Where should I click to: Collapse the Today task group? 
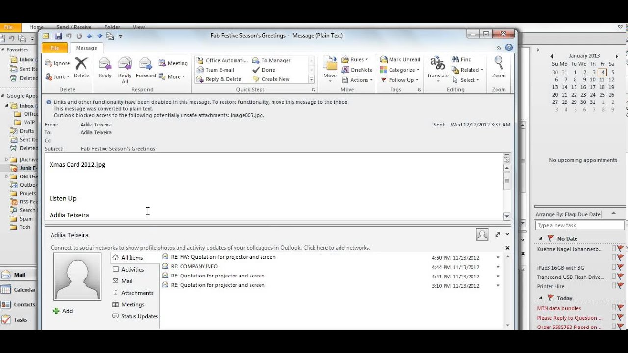pyautogui.click(x=541, y=298)
